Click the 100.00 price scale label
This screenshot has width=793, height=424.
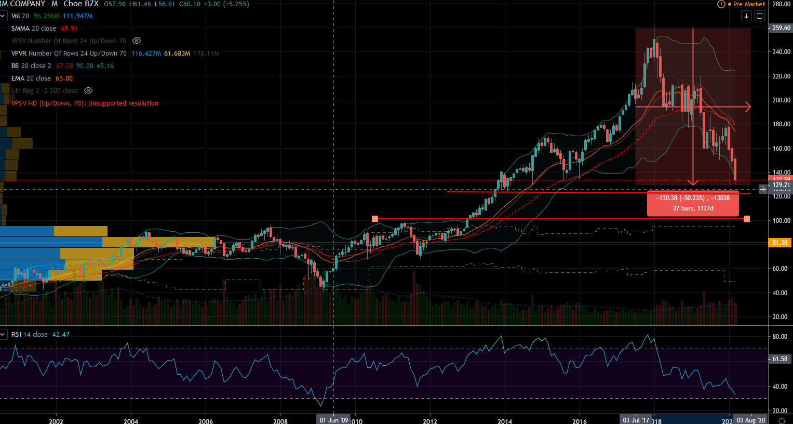coord(782,220)
